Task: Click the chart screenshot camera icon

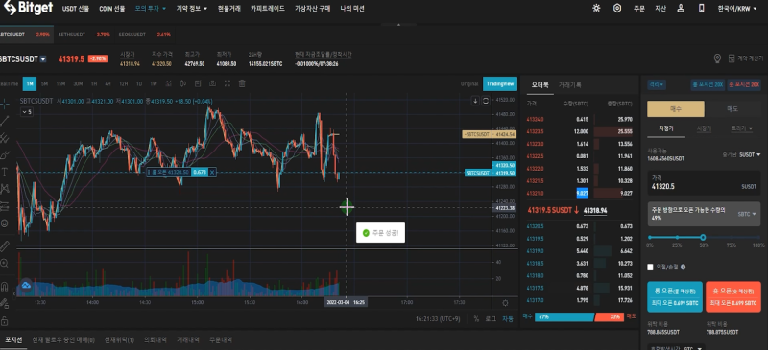Action: tap(212, 83)
